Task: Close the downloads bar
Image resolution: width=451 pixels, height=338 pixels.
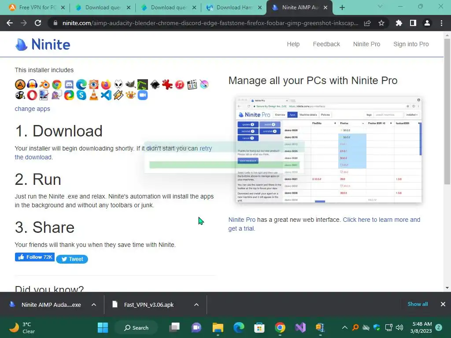Action: pos(443,304)
